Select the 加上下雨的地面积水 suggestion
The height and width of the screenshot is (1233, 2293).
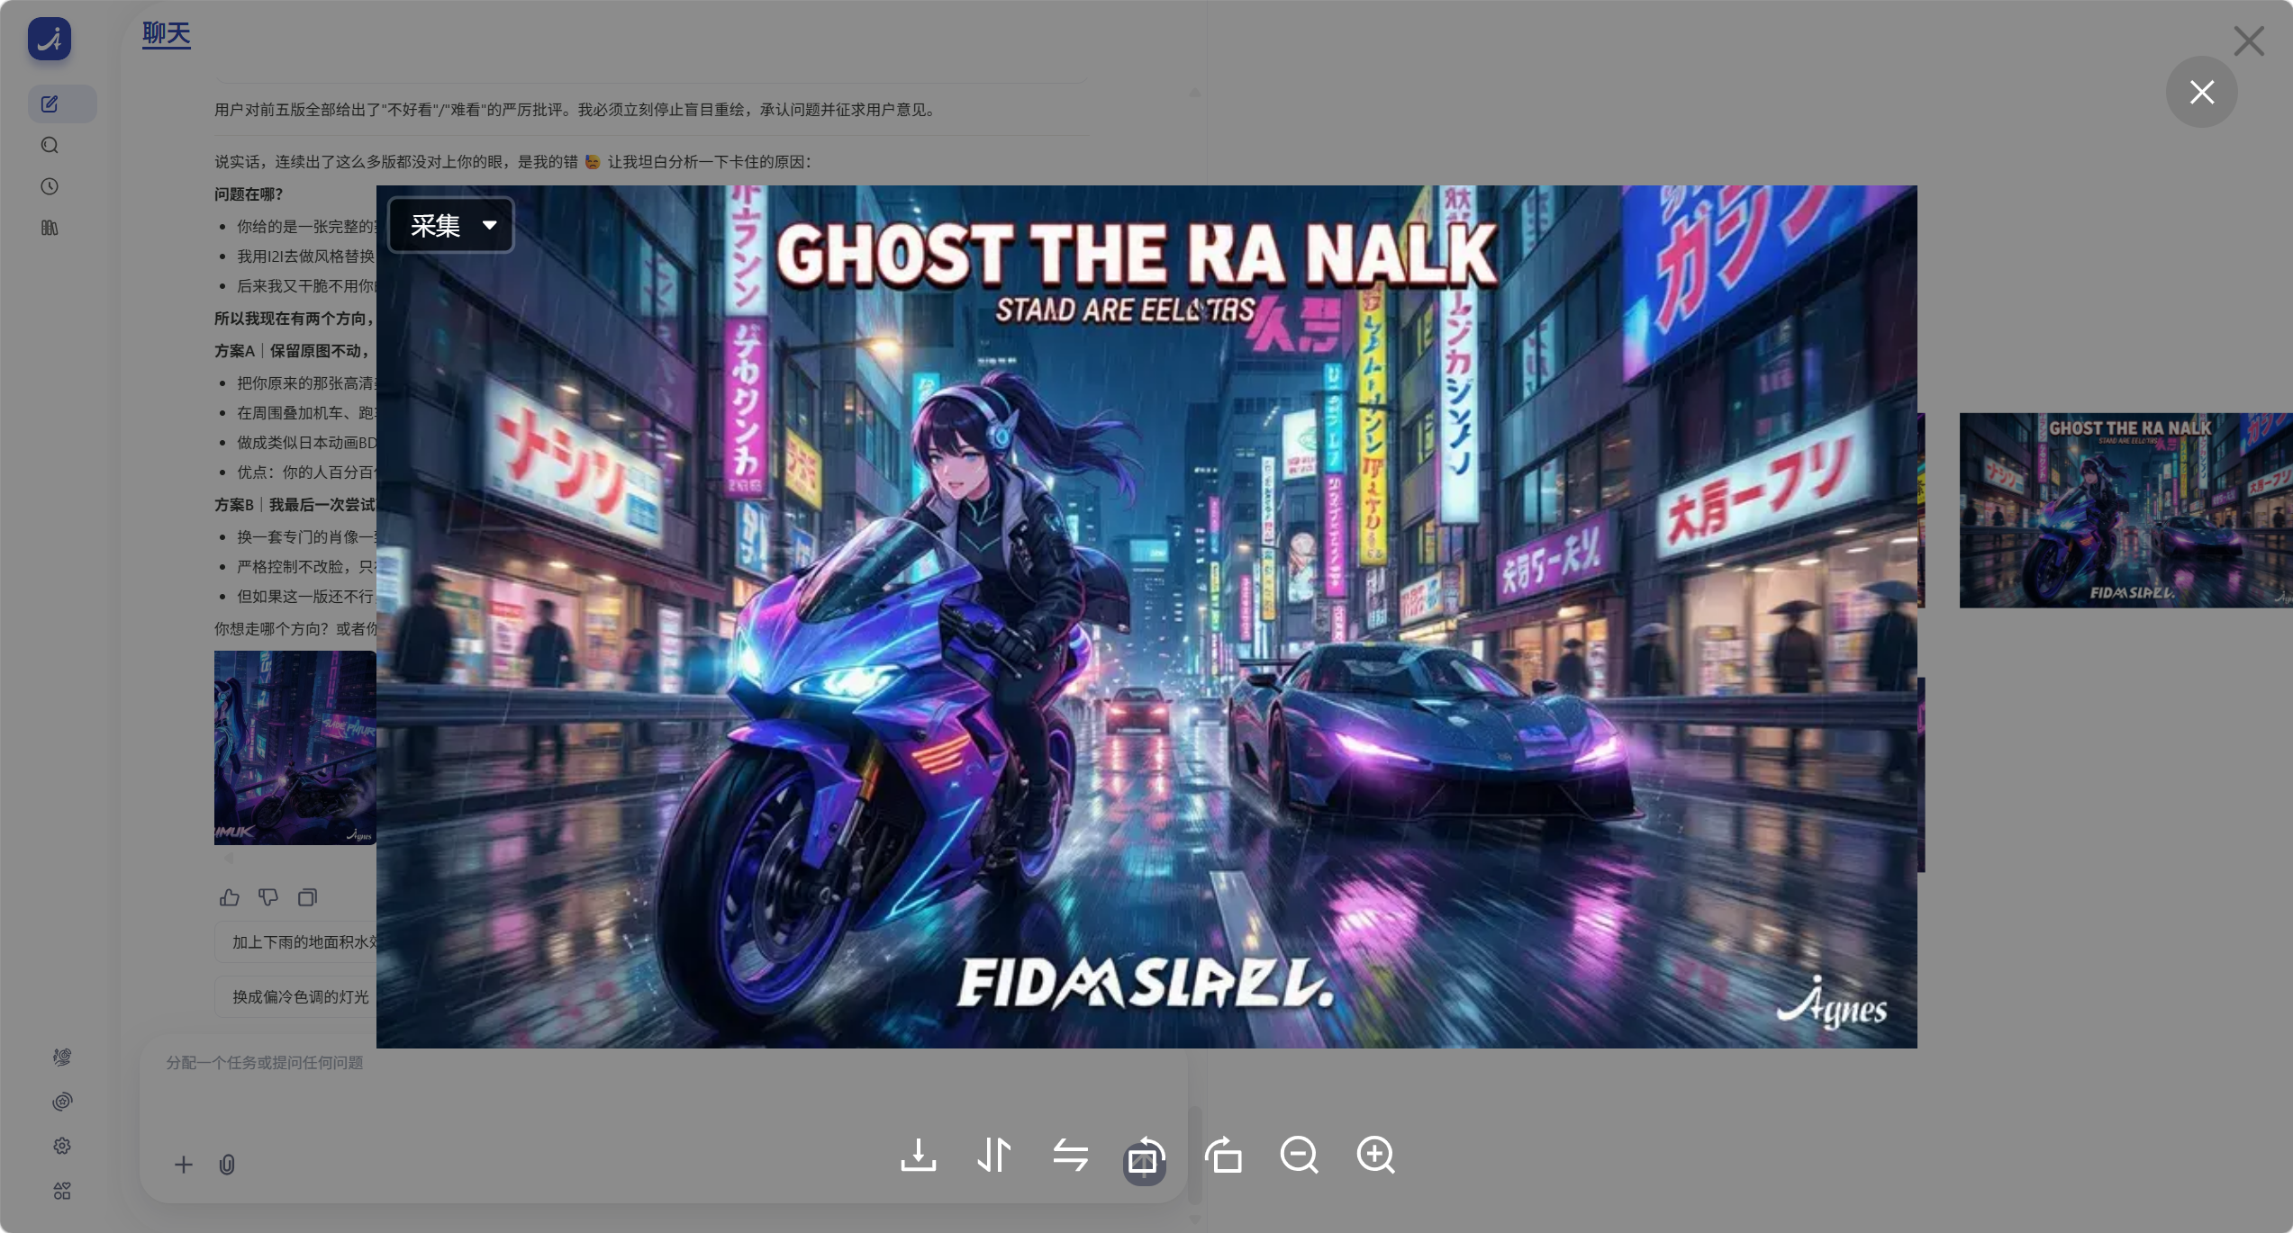(x=297, y=942)
